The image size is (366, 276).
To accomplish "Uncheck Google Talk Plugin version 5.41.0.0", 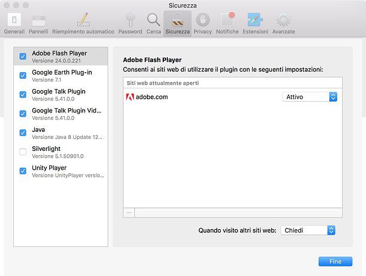I will click(23, 95).
